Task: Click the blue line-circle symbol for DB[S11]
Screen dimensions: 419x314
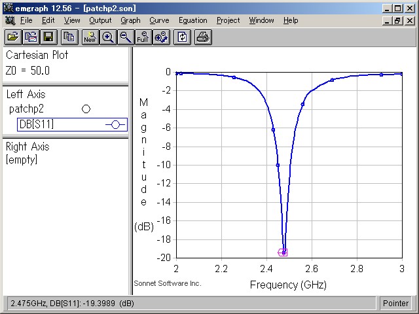Action: coord(115,125)
